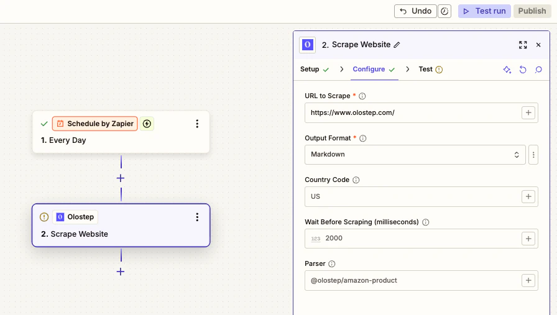Click the Olostep step warning icon
The width and height of the screenshot is (557, 315).
44,217
